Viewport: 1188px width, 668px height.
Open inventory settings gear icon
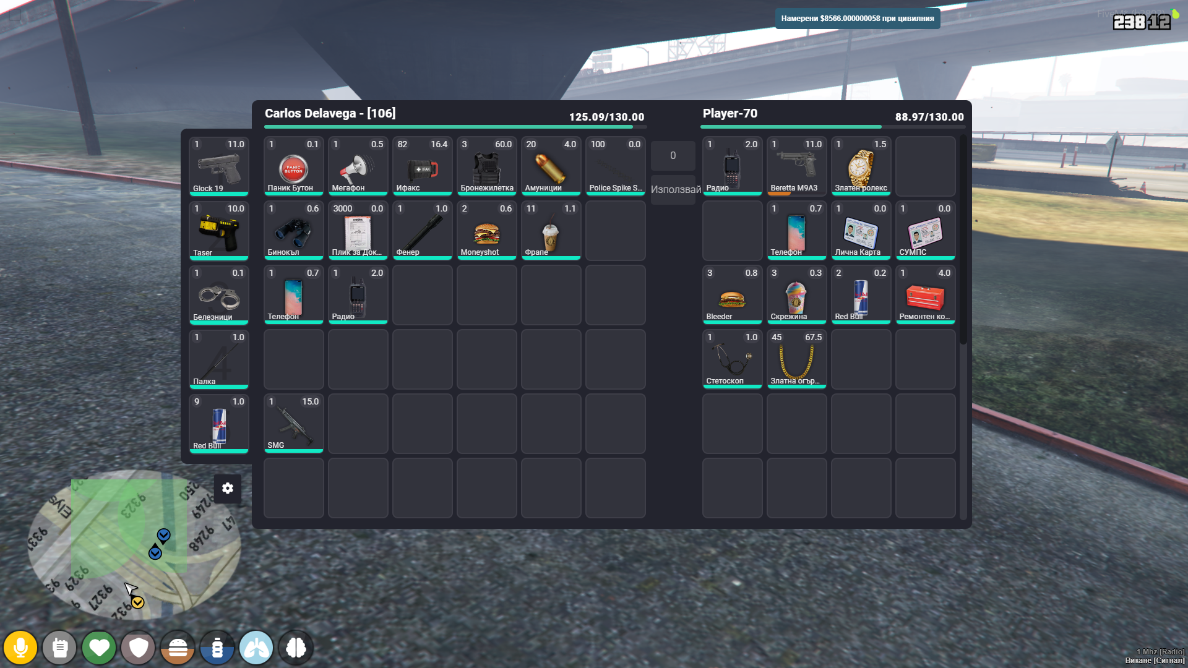point(228,488)
